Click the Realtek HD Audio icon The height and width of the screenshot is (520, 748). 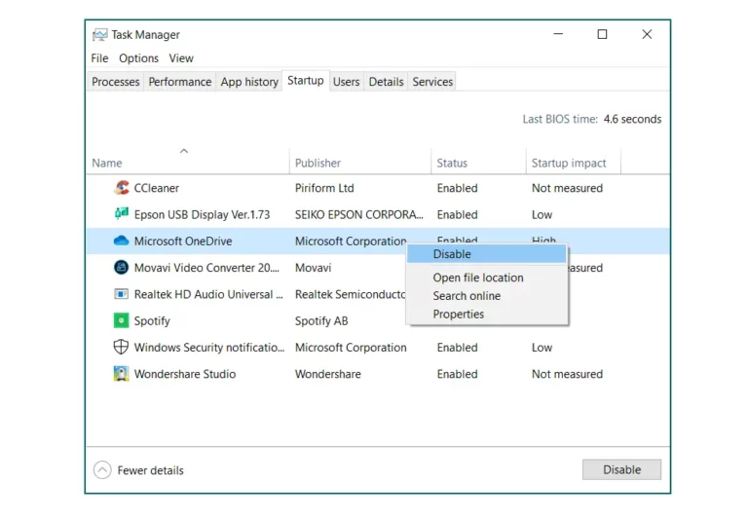[x=121, y=294]
